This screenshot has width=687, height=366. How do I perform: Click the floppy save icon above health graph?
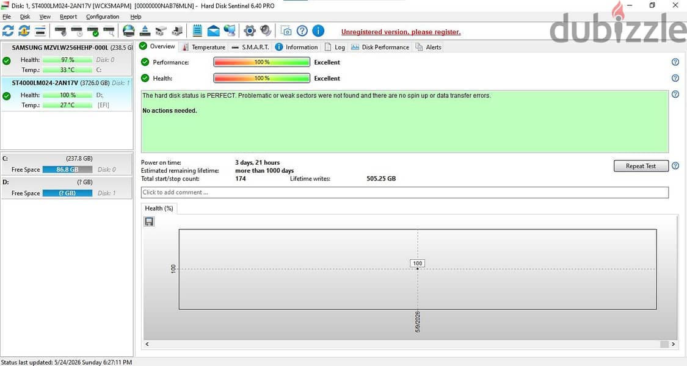point(149,221)
